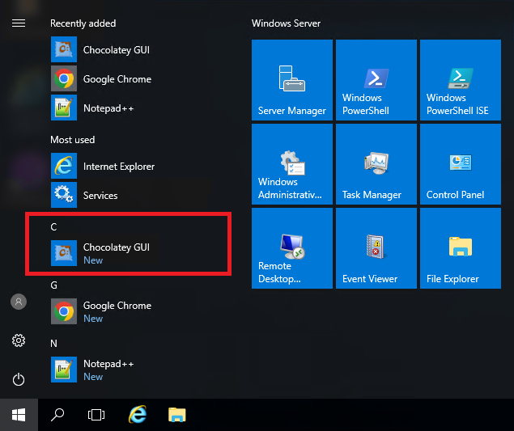Click the letter G section header
This screenshot has height=431, width=514.
tap(53, 285)
